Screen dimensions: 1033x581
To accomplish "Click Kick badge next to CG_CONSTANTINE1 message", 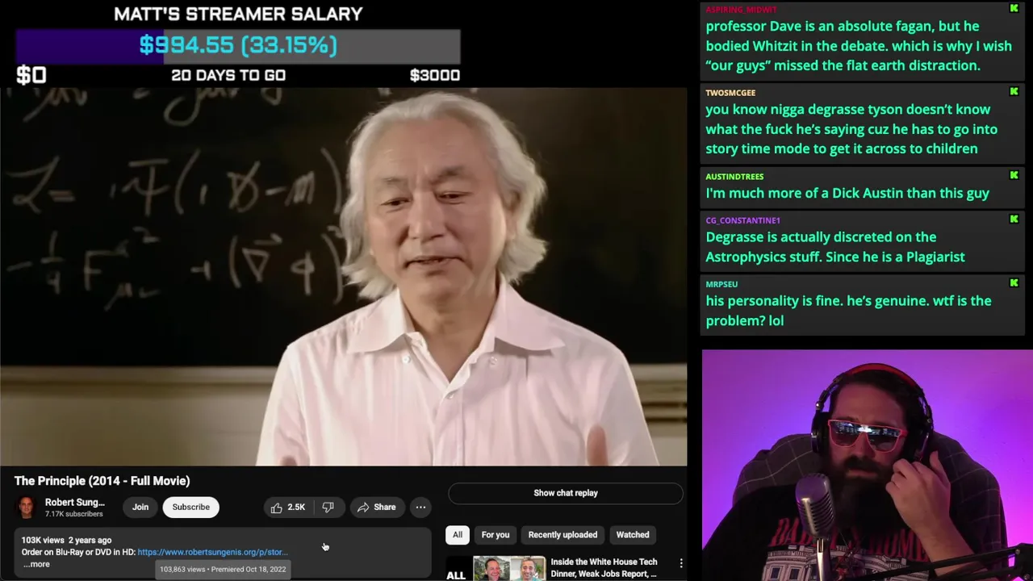I will pos(1014,219).
